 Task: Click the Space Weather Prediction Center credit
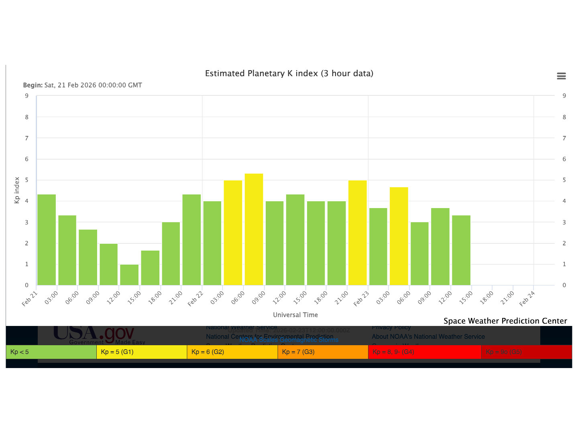(x=505, y=321)
